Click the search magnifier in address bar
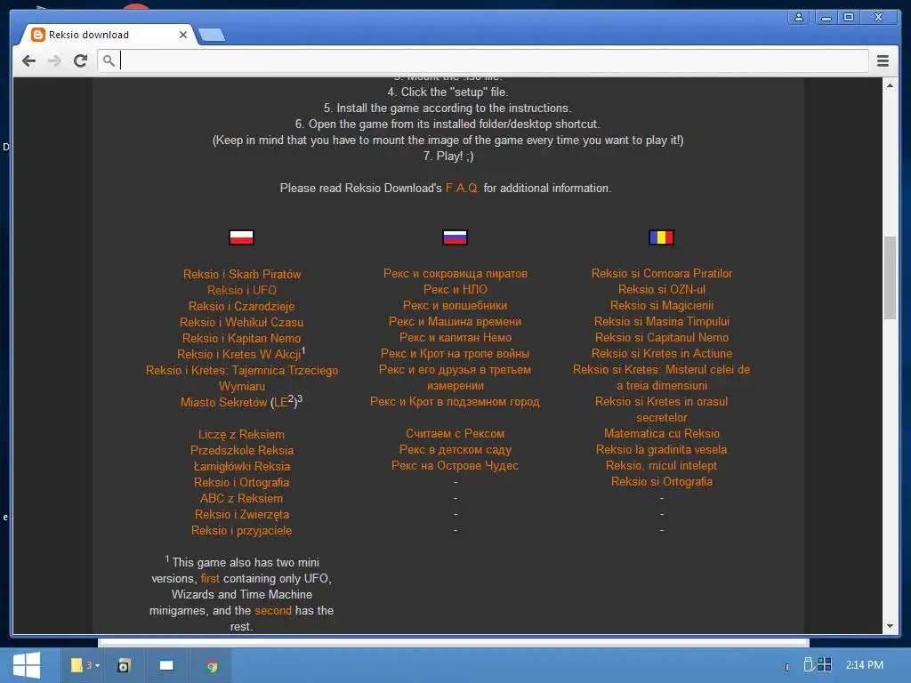 pyautogui.click(x=108, y=60)
